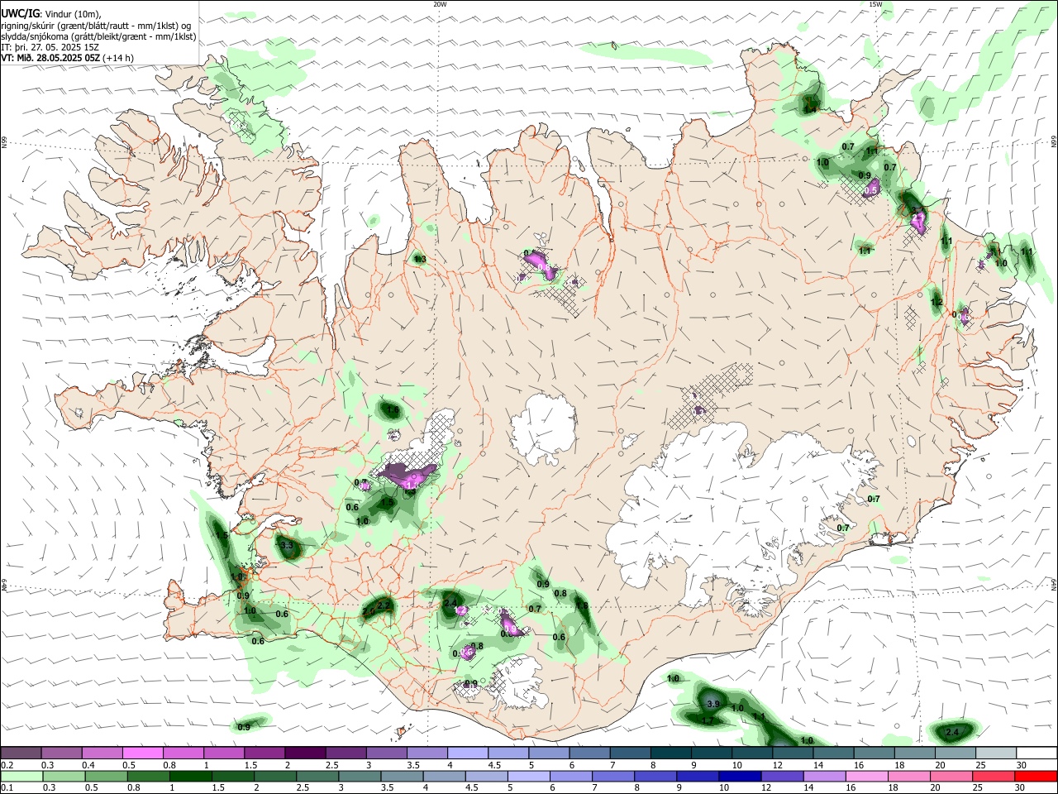Click the 15W longitude label at top
The height and width of the screenshot is (794, 1058).
click(x=875, y=4)
